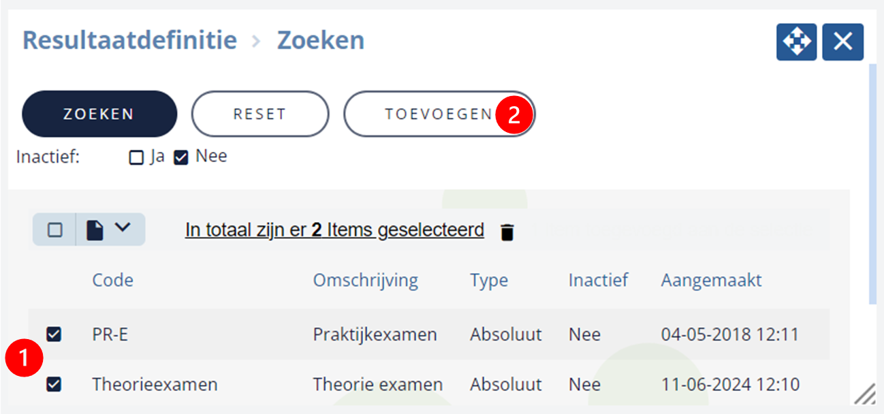Click the resize grip at dialog corner
884x414 pixels.
point(865,394)
